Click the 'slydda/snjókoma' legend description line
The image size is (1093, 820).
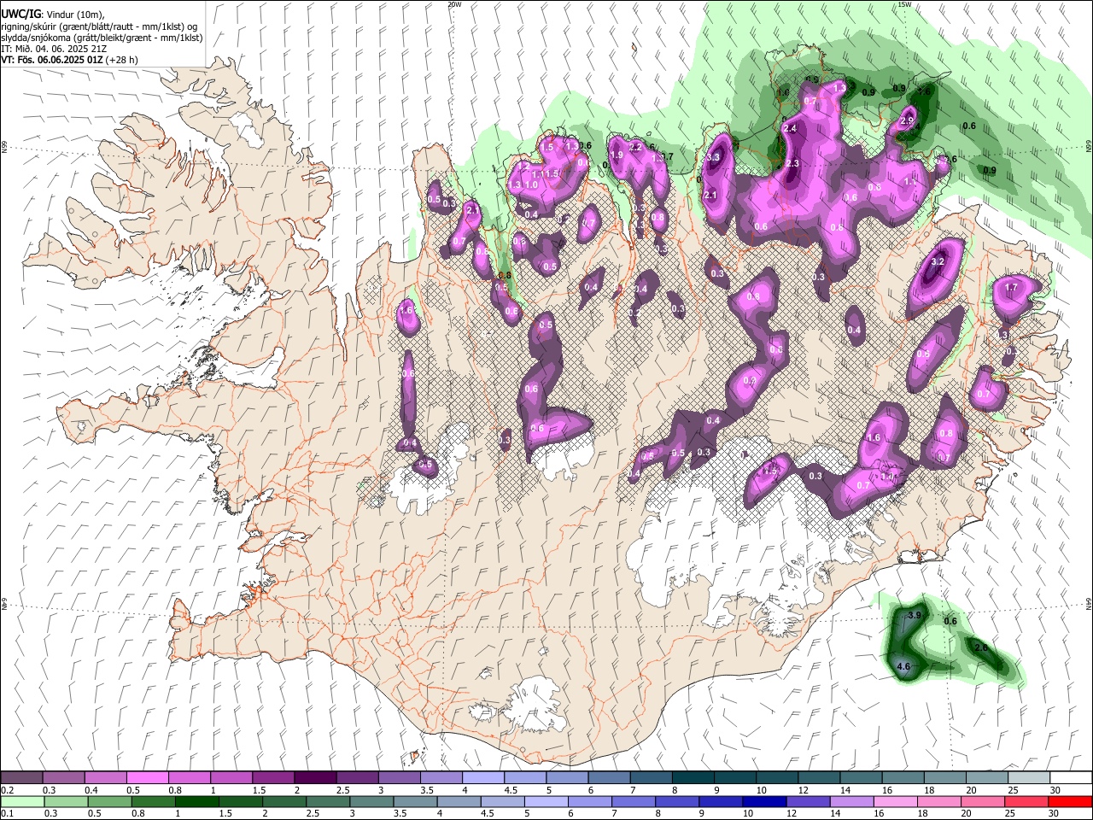(102, 38)
